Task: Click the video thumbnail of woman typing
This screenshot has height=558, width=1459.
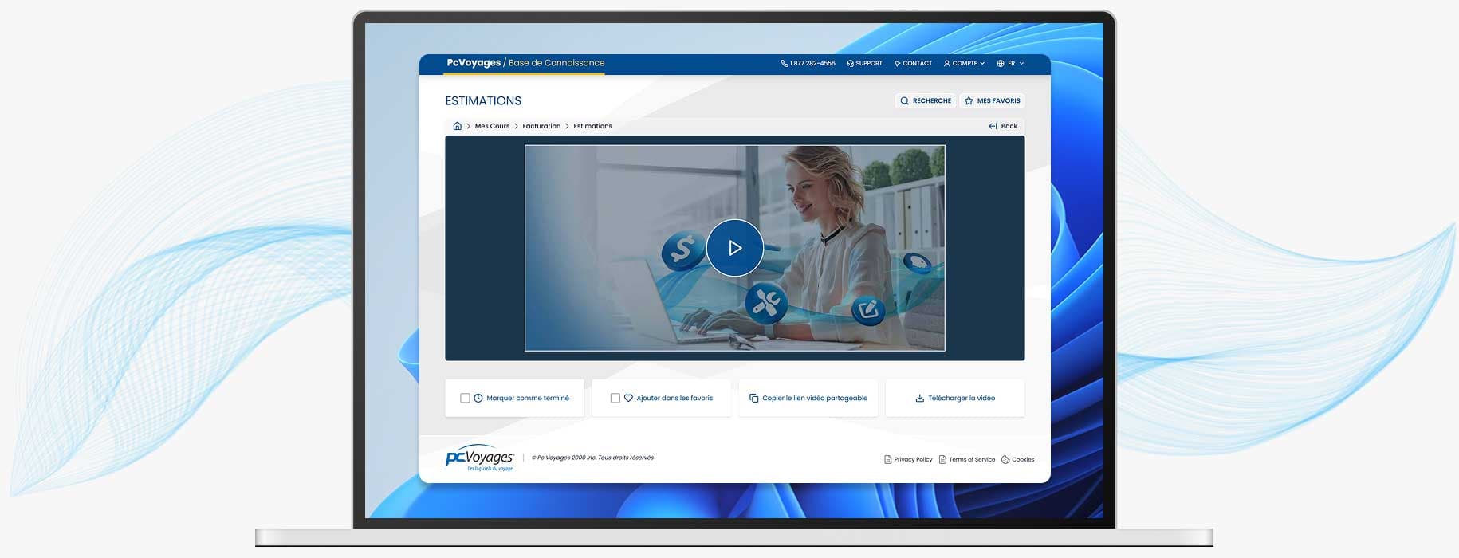Action: (734, 248)
